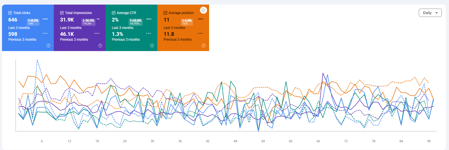Image resolution: width=449 pixels, height=150 pixels.
Task: Uncheck the Total impressions checkbox
Action: [x=62, y=13]
